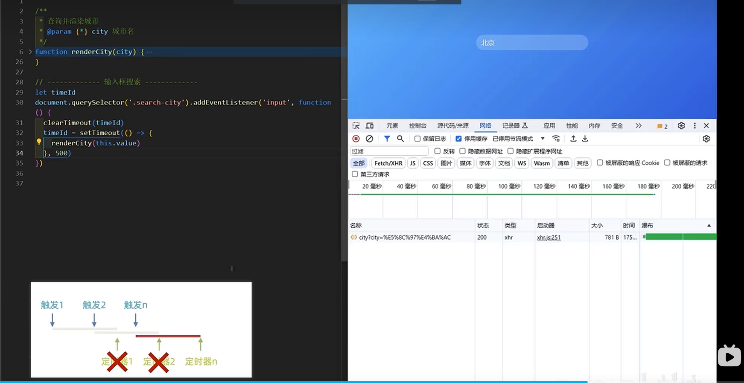The height and width of the screenshot is (383, 744).
Task: Open network search with magnifier icon
Action: pos(400,139)
